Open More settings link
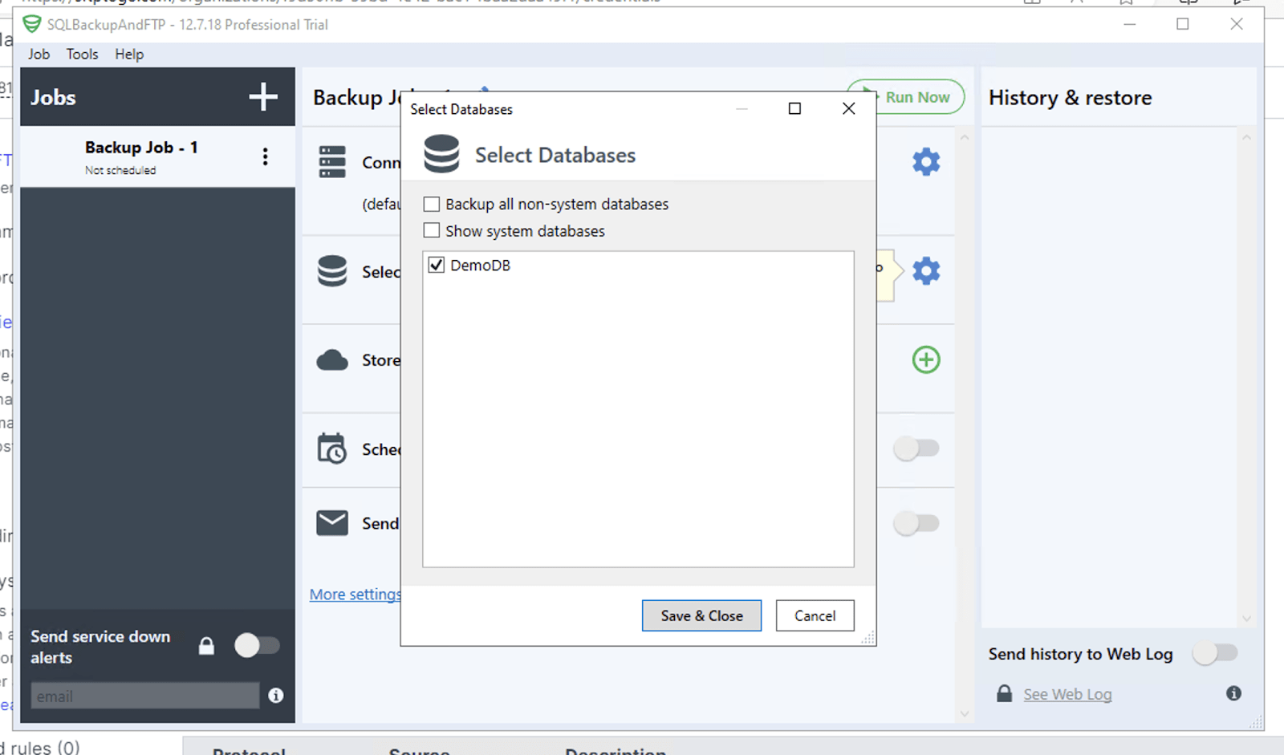1284x755 pixels. 355,594
